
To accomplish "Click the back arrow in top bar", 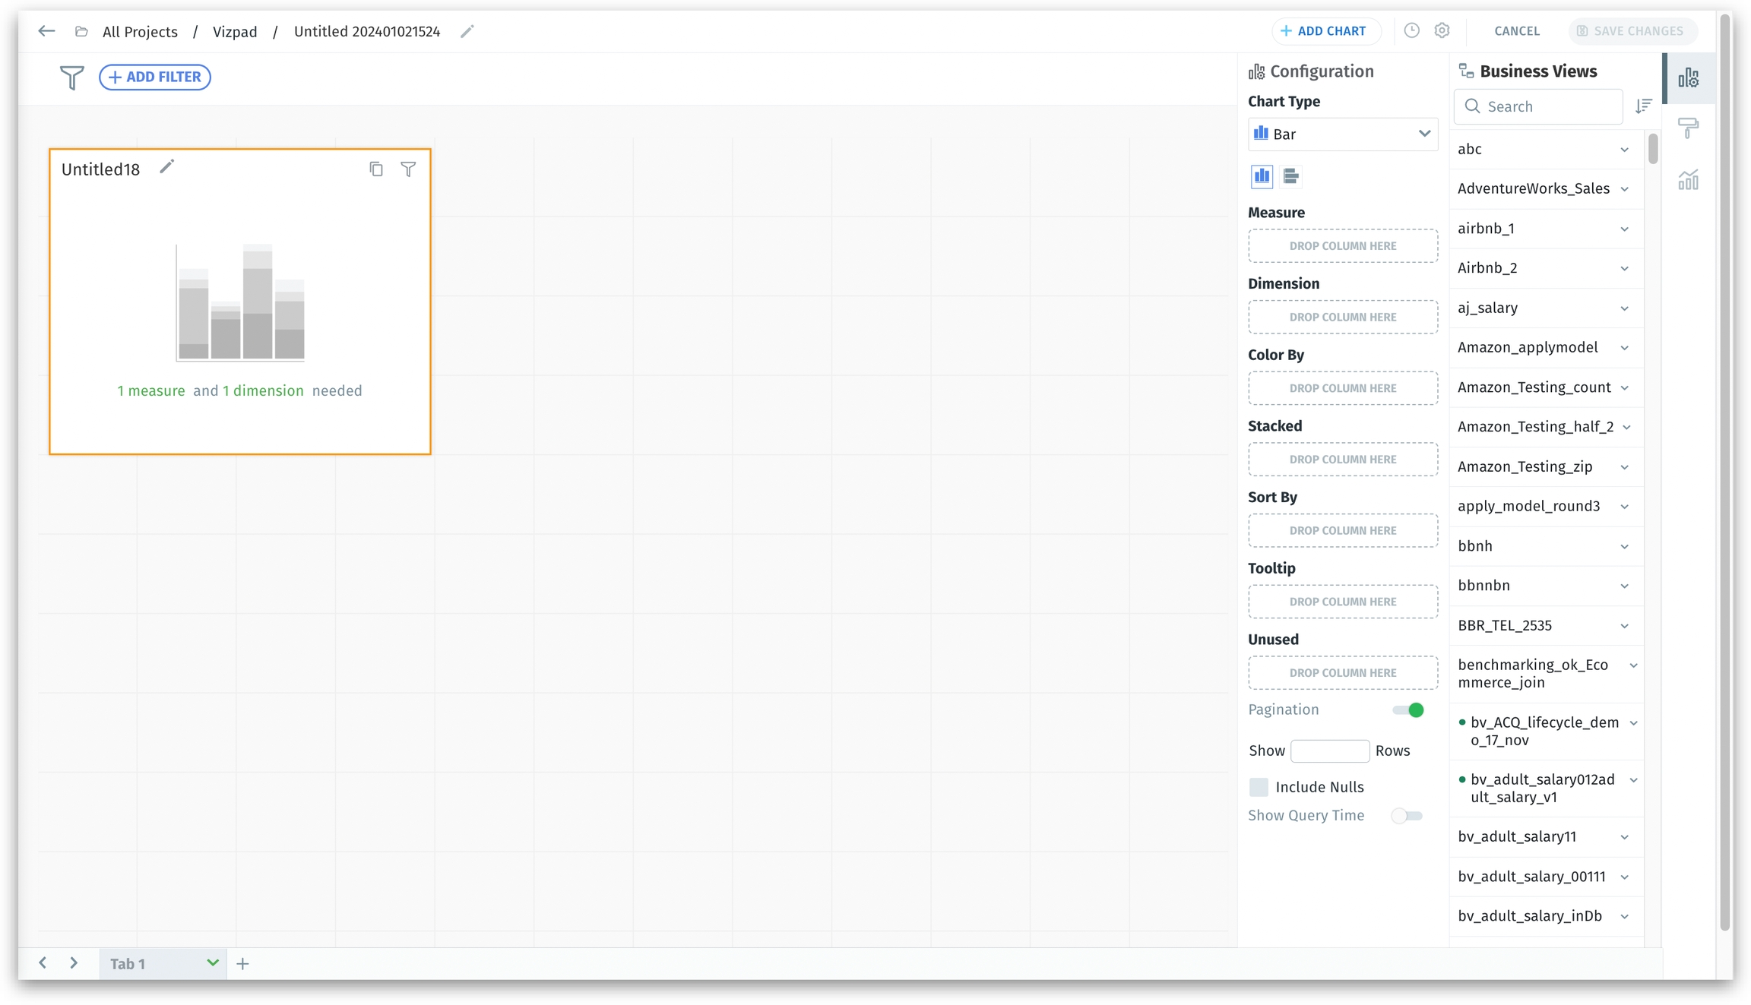I will (x=46, y=31).
